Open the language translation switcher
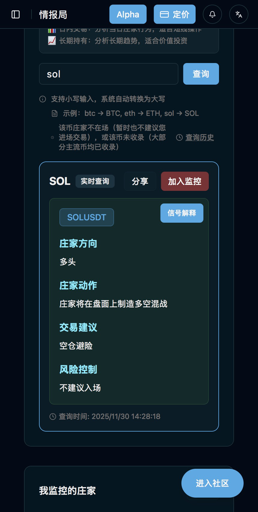258x512 pixels. [x=239, y=14]
